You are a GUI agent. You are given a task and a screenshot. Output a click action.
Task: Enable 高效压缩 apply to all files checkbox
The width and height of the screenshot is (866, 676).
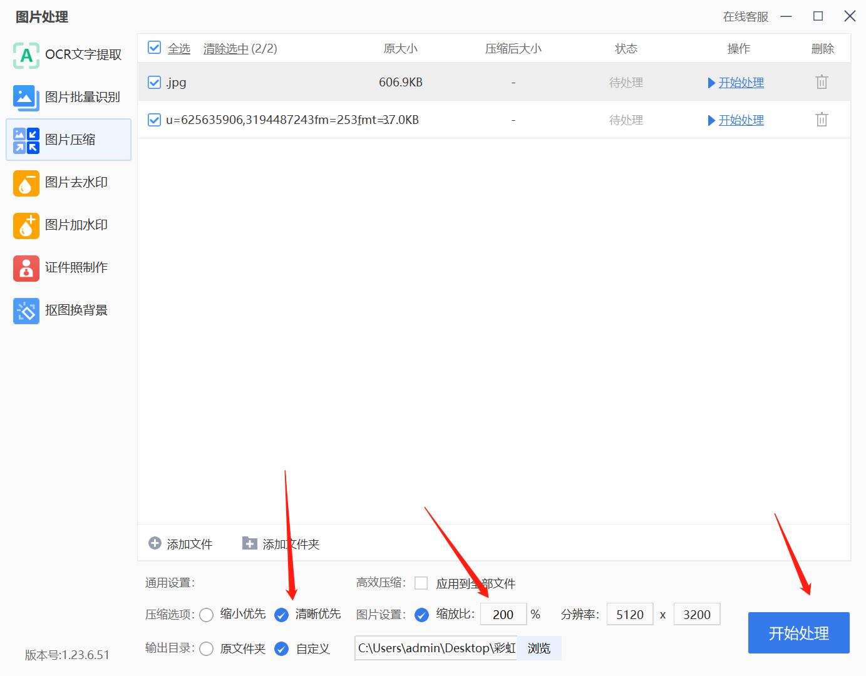click(421, 583)
